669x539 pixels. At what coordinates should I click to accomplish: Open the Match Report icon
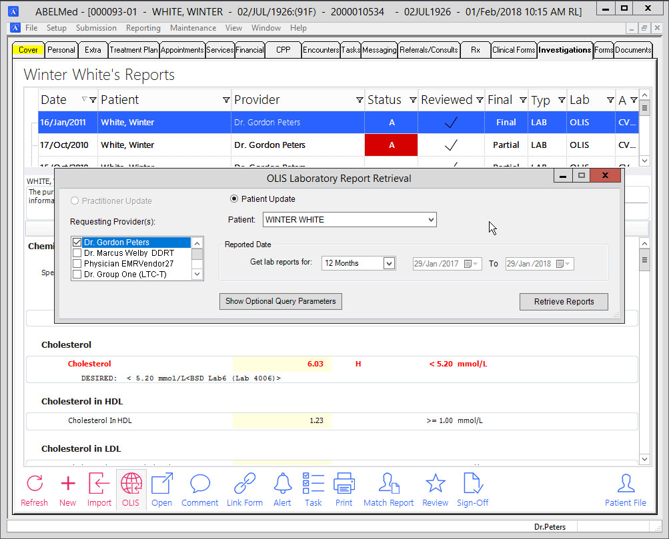(388, 489)
